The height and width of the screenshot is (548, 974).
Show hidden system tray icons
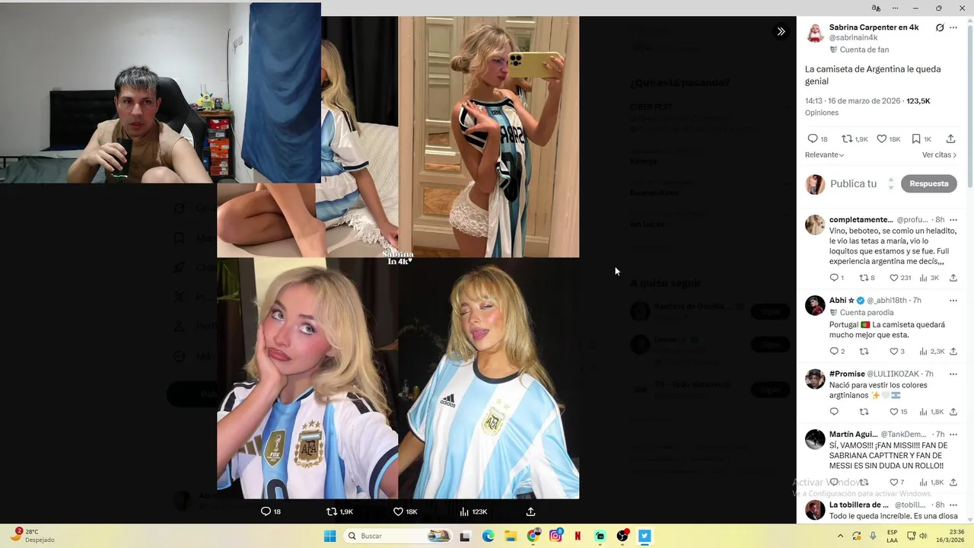click(x=842, y=536)
